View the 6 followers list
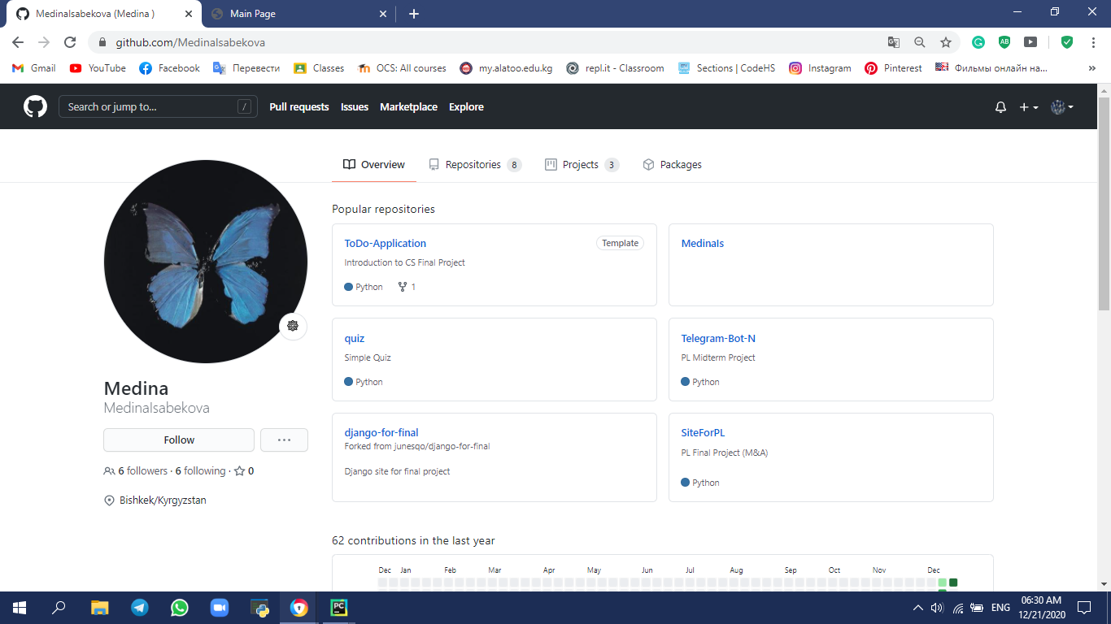Image resolution: width=1111 pixels, height=624 pixels. coord(136,470)
